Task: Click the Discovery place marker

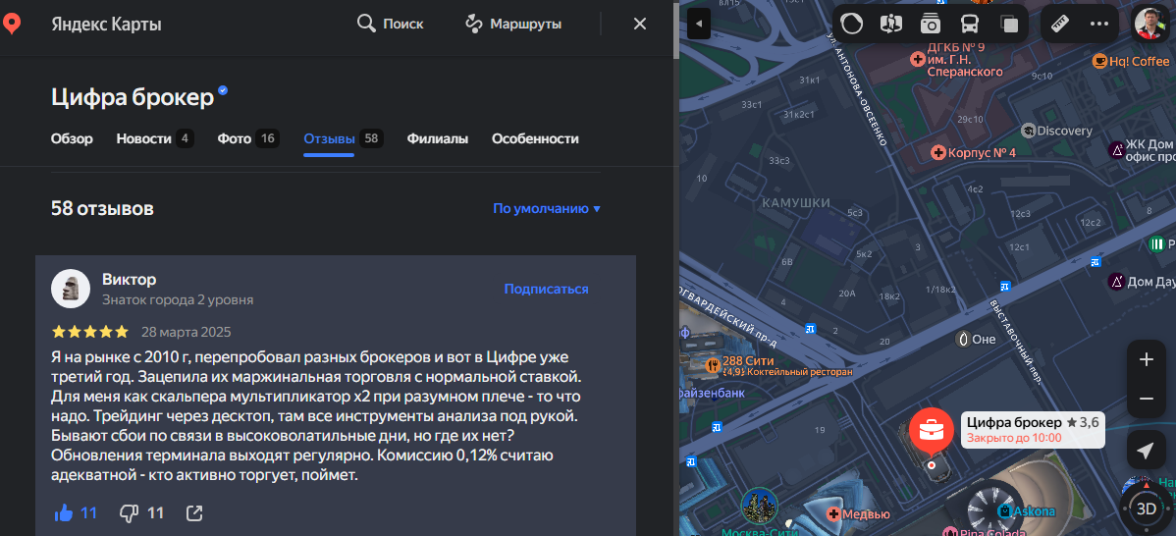Action: tap(1028, 131)
